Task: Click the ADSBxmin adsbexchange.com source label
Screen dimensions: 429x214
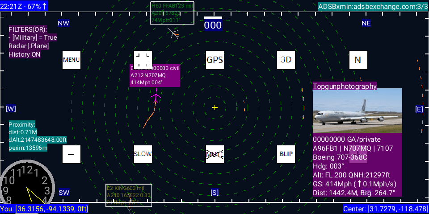Action: (x=373, y=6)
